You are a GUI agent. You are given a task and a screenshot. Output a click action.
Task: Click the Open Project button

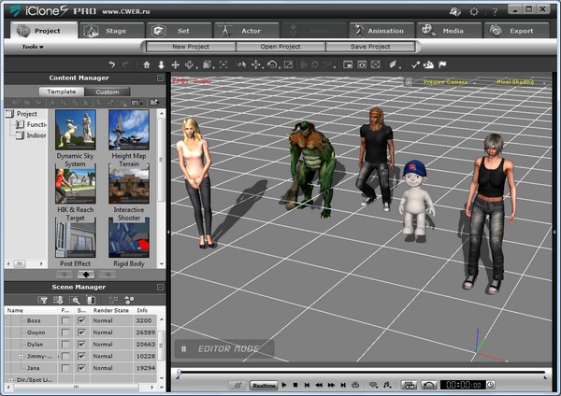(x=280, y=46)
